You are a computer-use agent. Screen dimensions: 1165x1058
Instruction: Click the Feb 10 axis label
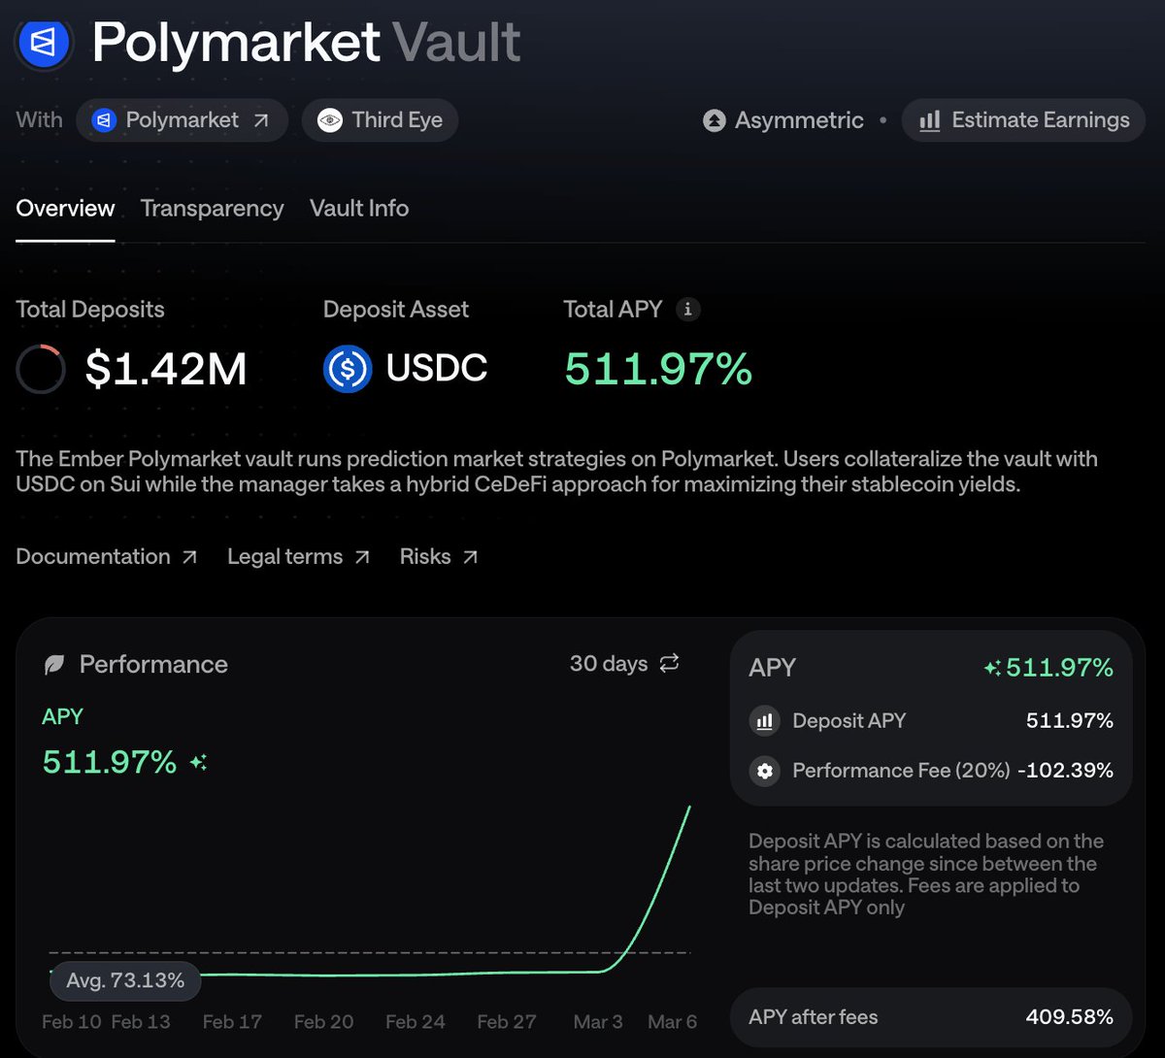click(x=72, y=1022)
